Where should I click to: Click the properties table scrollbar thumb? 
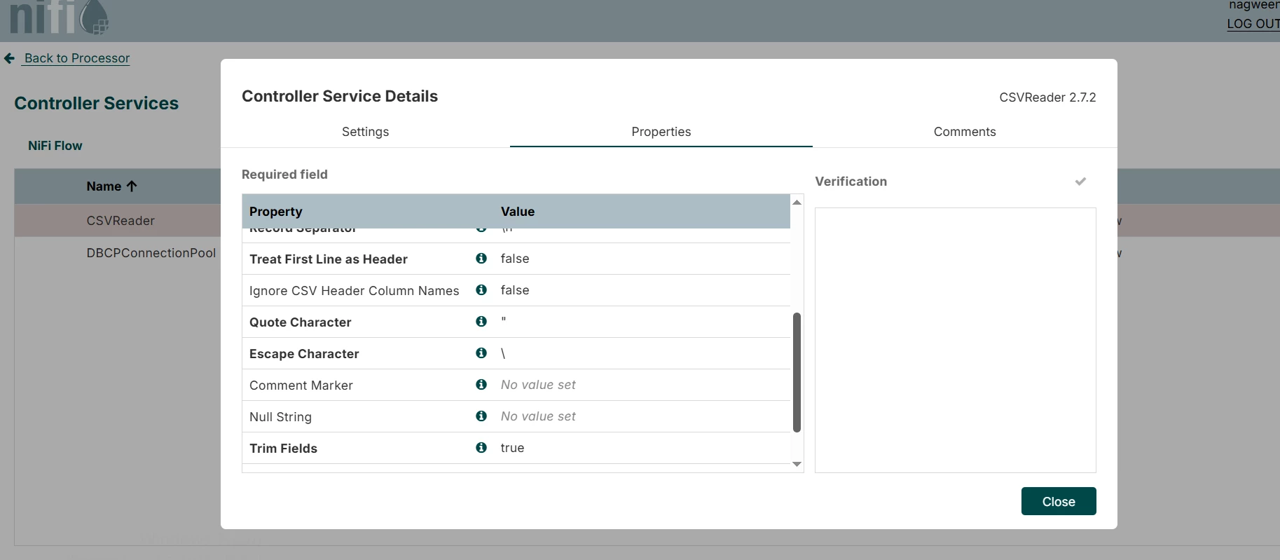point(797,372)
